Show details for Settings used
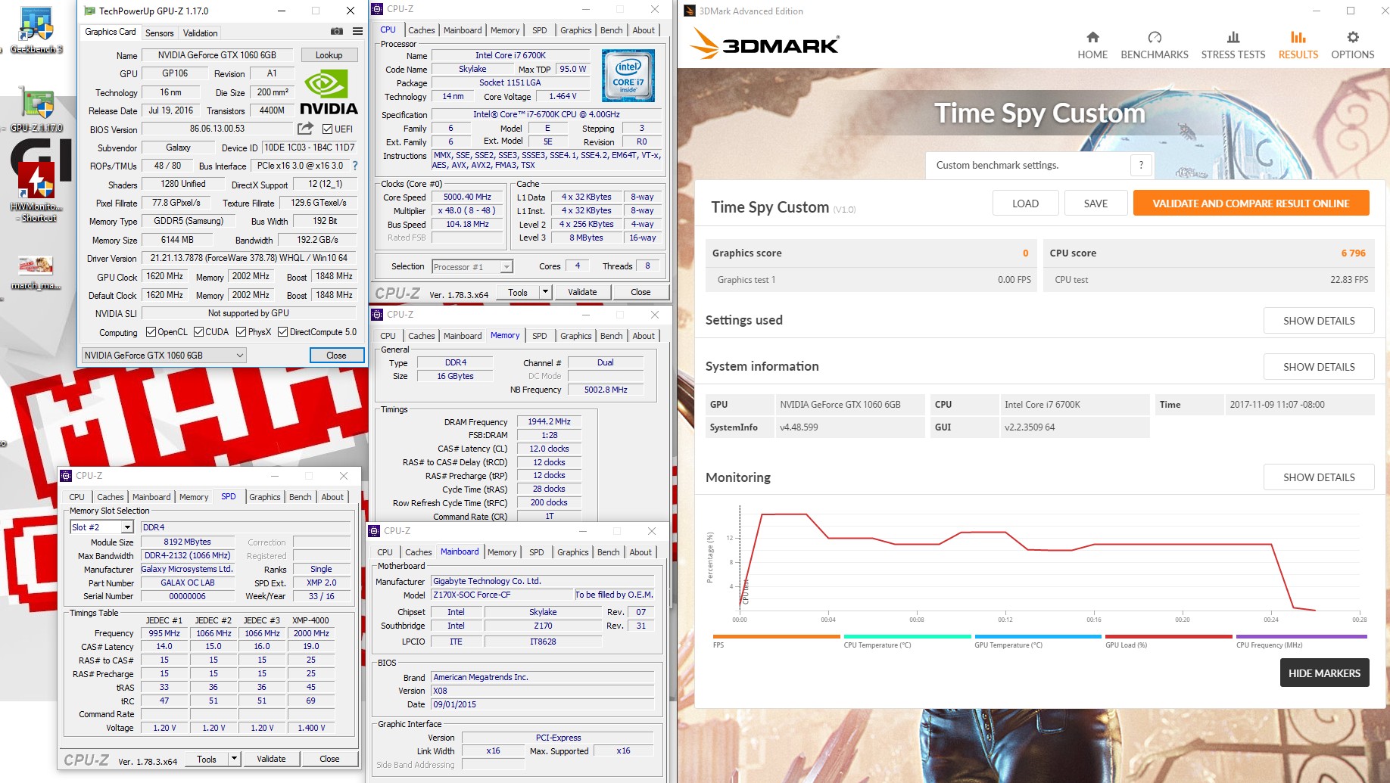Screen dimensions: 1390x783 (1319, 321)
